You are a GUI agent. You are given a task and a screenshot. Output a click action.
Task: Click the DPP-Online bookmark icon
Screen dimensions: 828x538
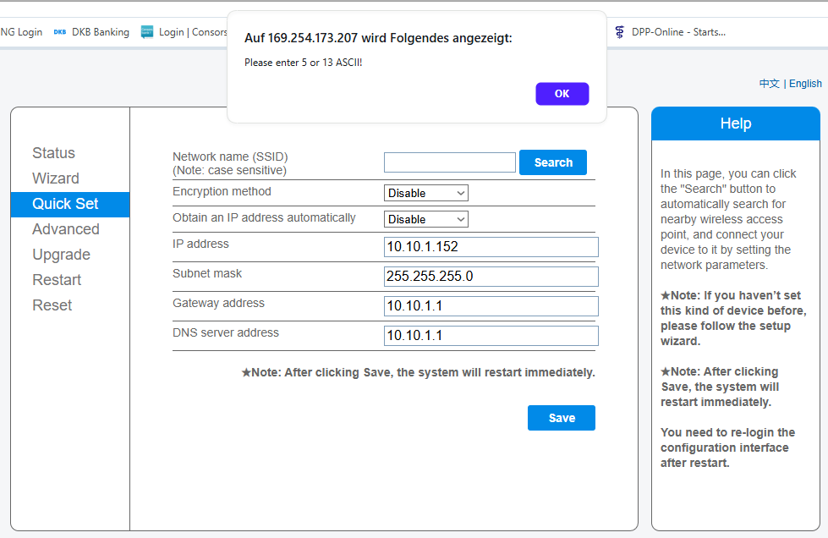(620, 32)
